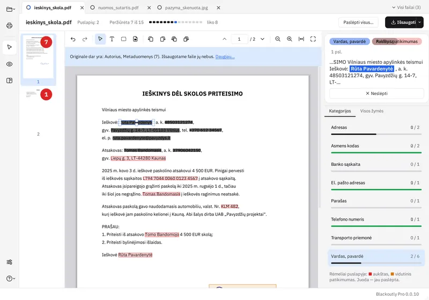Screen dimensions: 429x300
Task: Select page 1 thumbnail
Action: click(x=38, y=59)
